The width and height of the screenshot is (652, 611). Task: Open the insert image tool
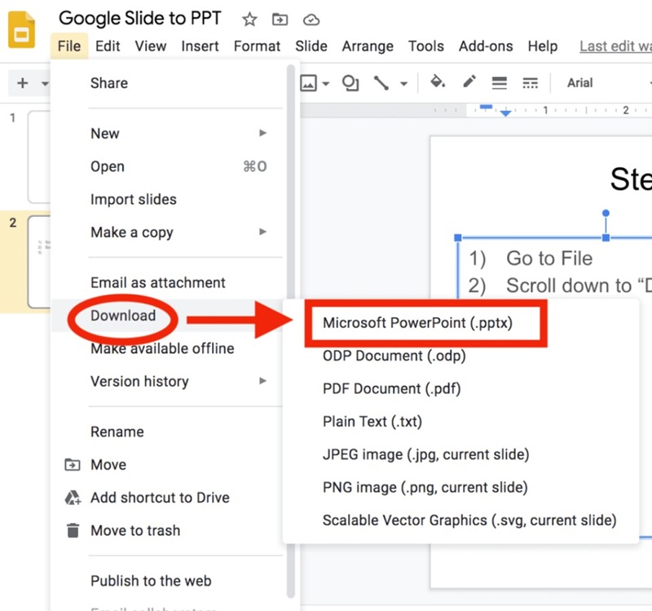[308, 82]
